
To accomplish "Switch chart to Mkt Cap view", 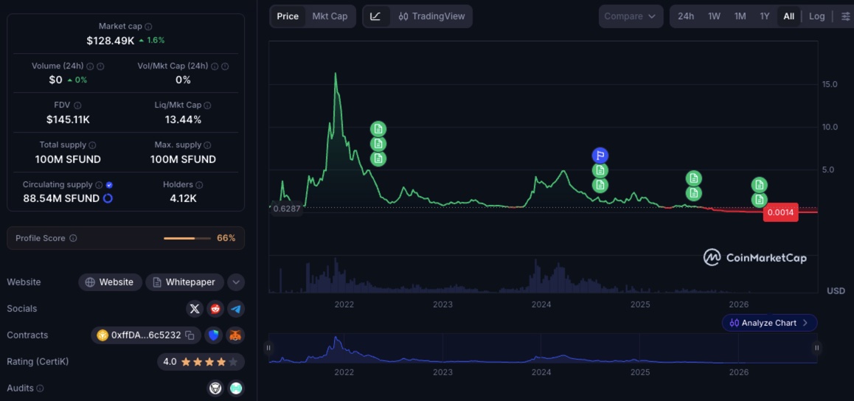I will click(330, 16).
